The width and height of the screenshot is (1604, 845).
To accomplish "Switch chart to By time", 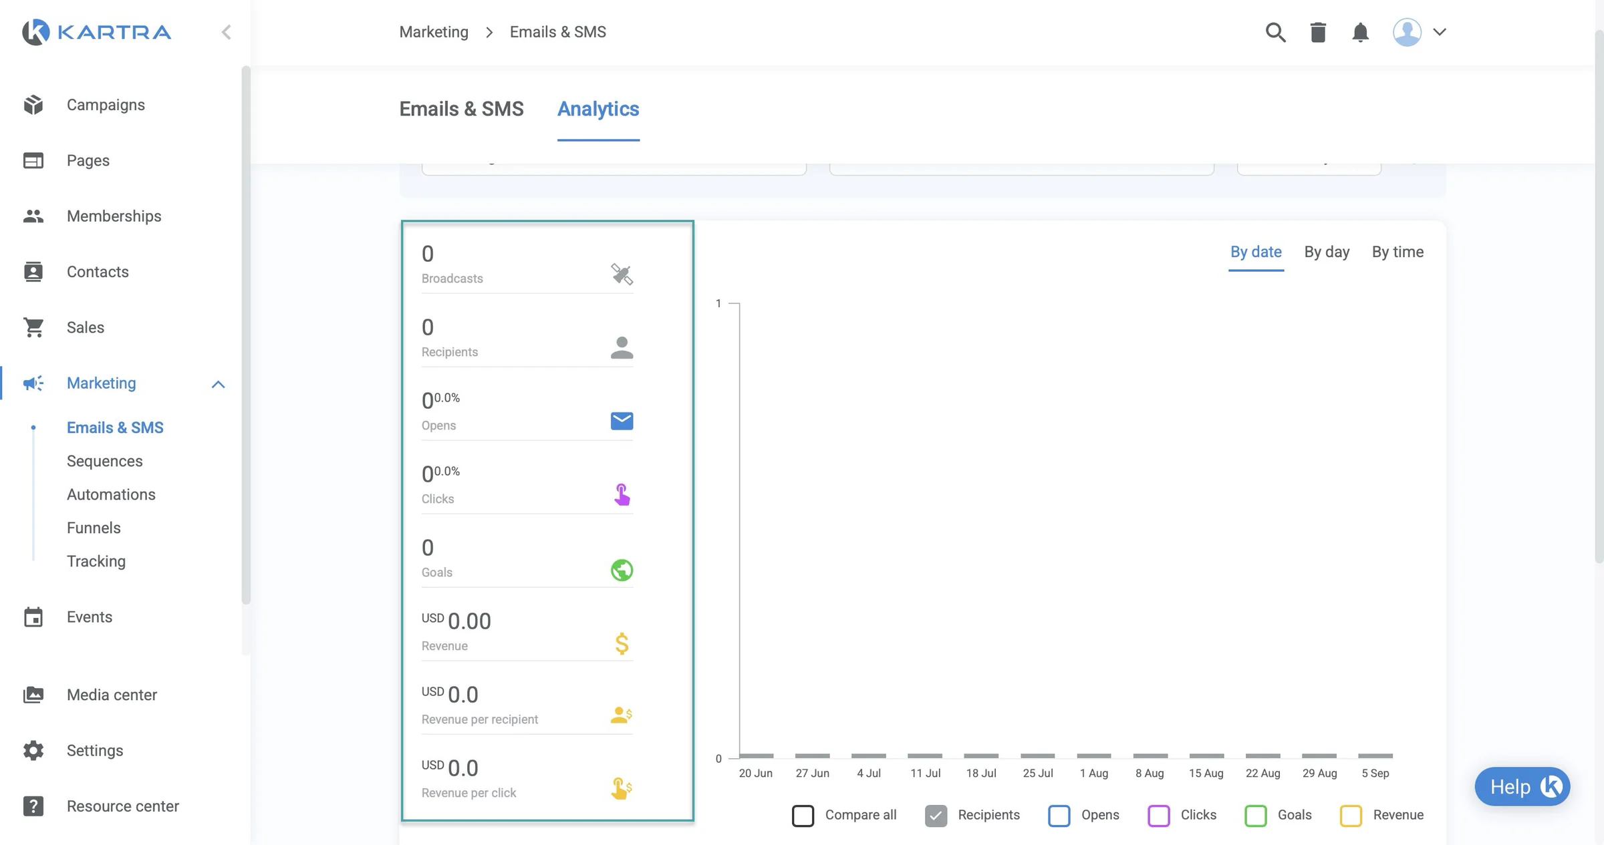I will coord(1397,252).
